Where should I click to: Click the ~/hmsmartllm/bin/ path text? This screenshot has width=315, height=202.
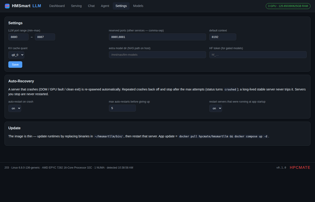pos(109,136)
